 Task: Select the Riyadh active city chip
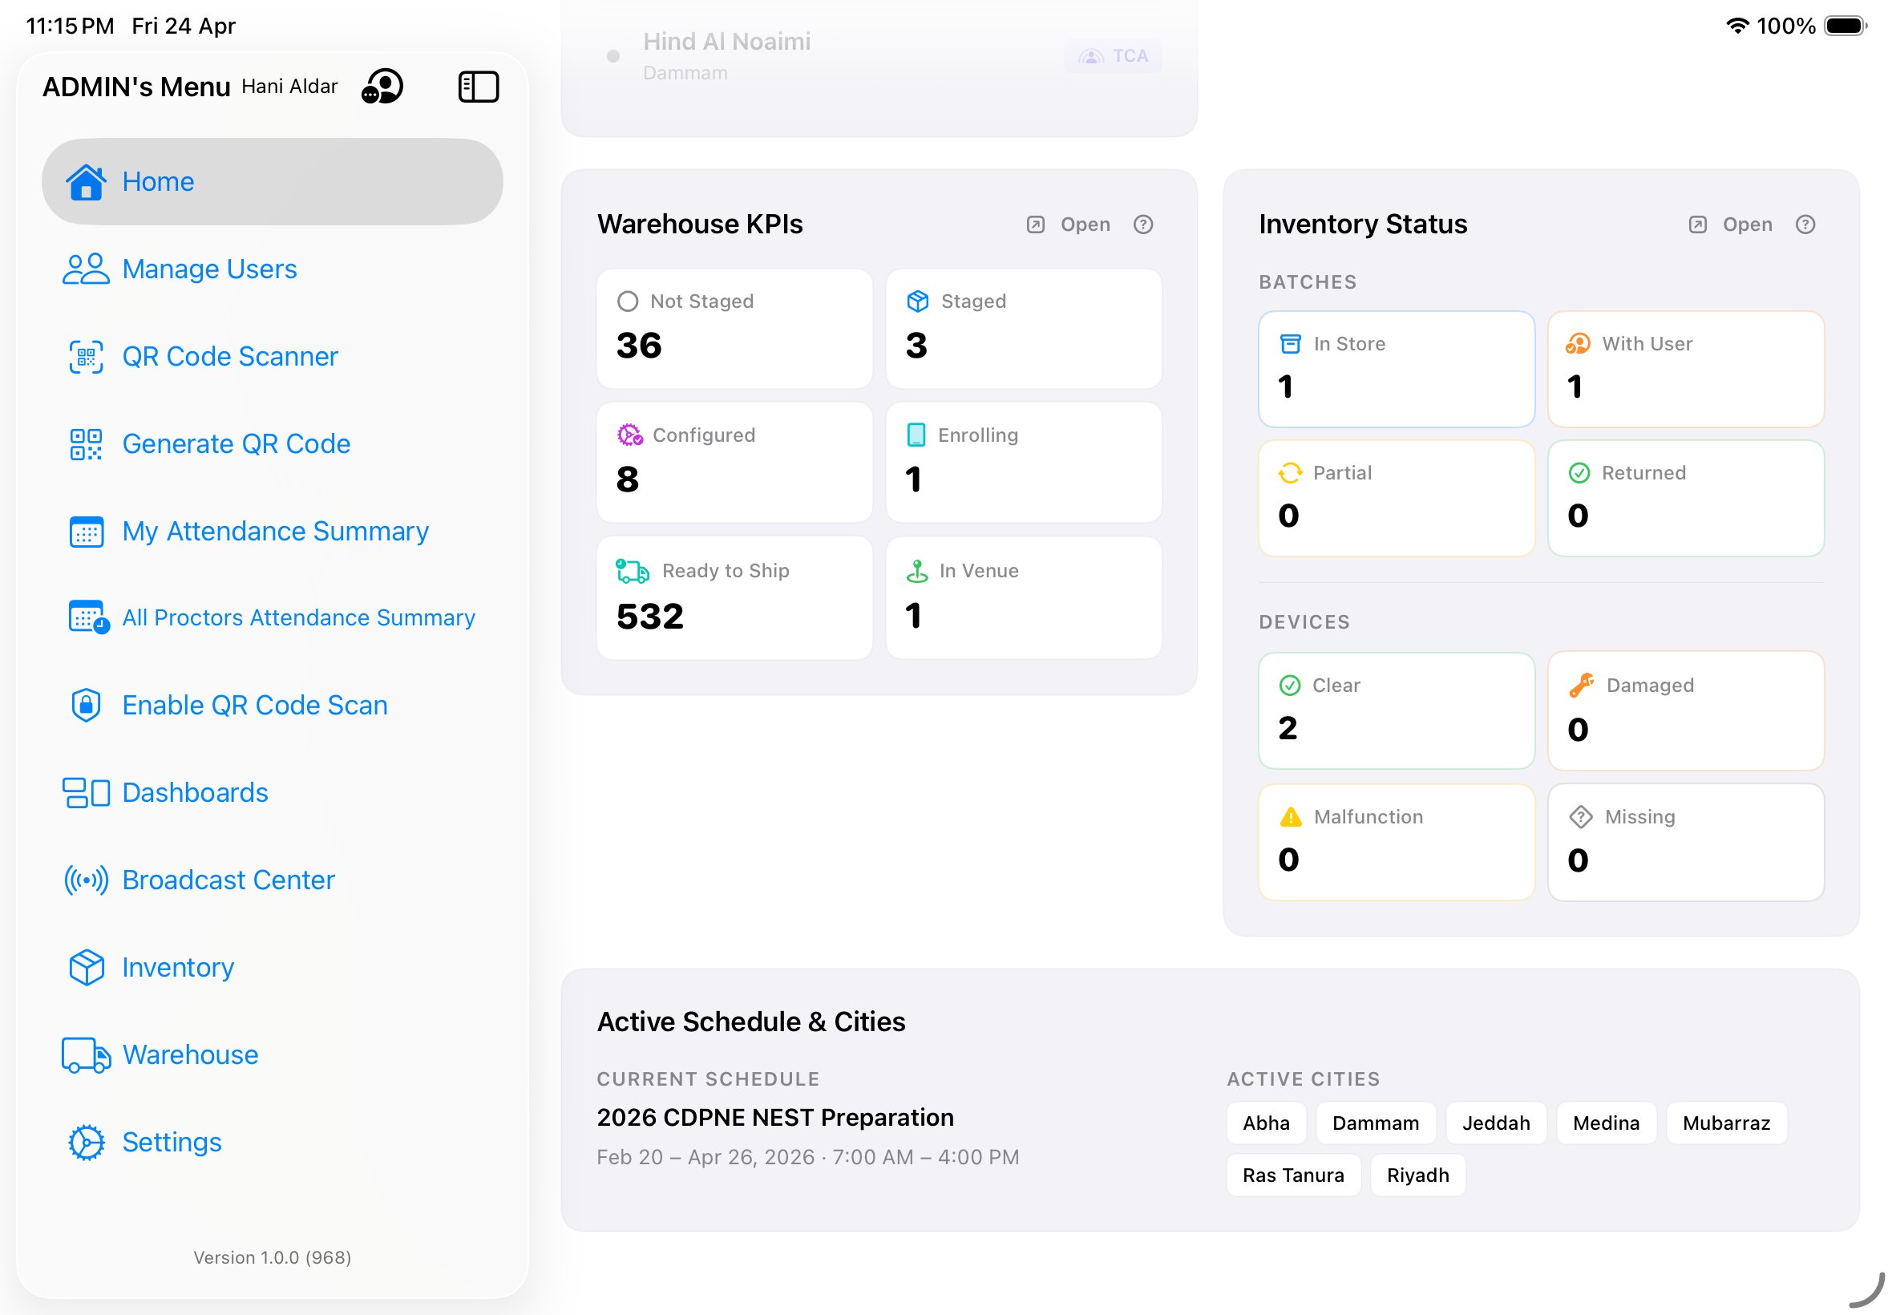tap(1417, 1175)
